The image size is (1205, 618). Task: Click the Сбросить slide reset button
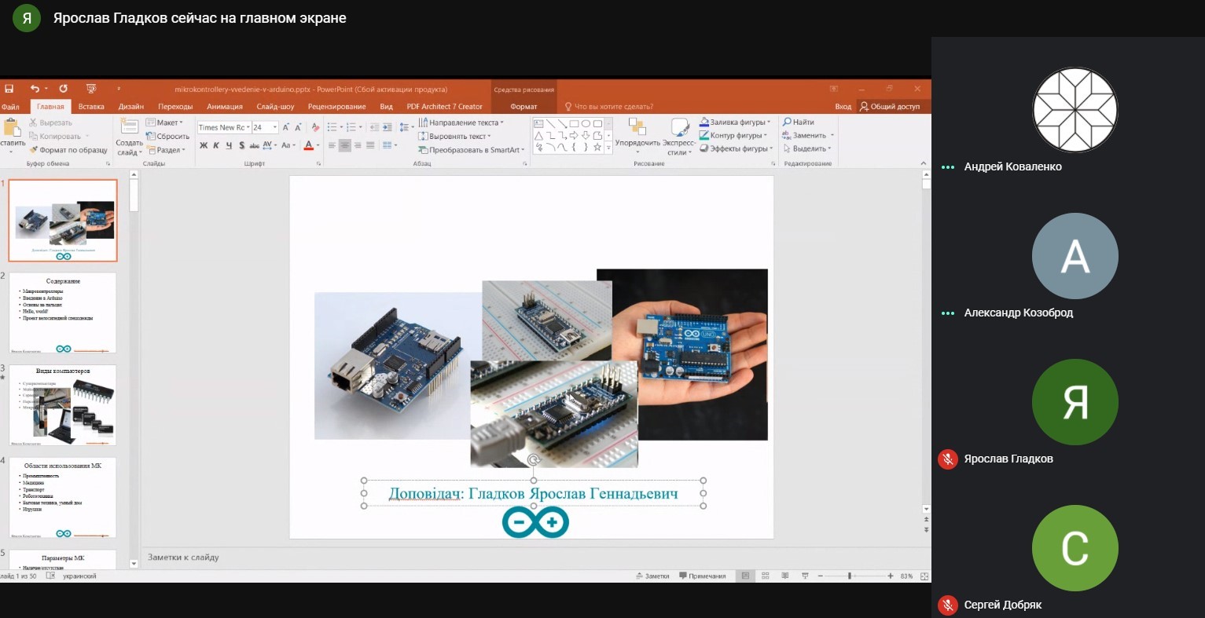click(x=167, y=136)
